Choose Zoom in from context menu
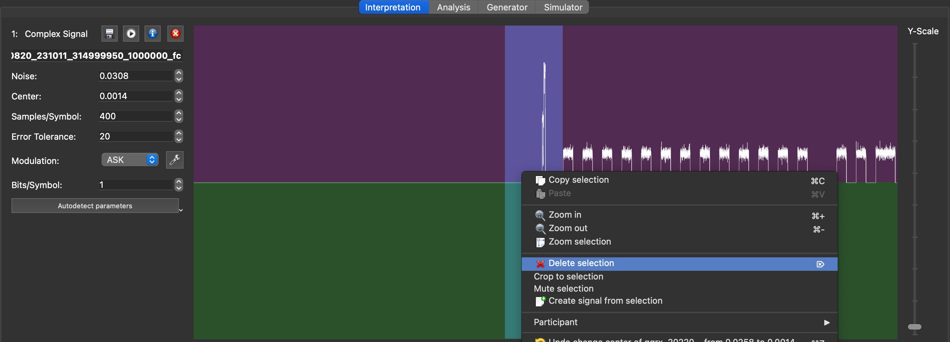Viewport: 950px width, 342px height. tap(679, 215)
